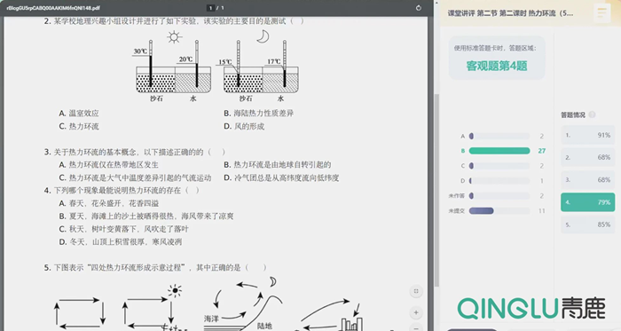Click the option A answer bar
Image resolution: width=621 pixels, height=331 pixels.
499,136
